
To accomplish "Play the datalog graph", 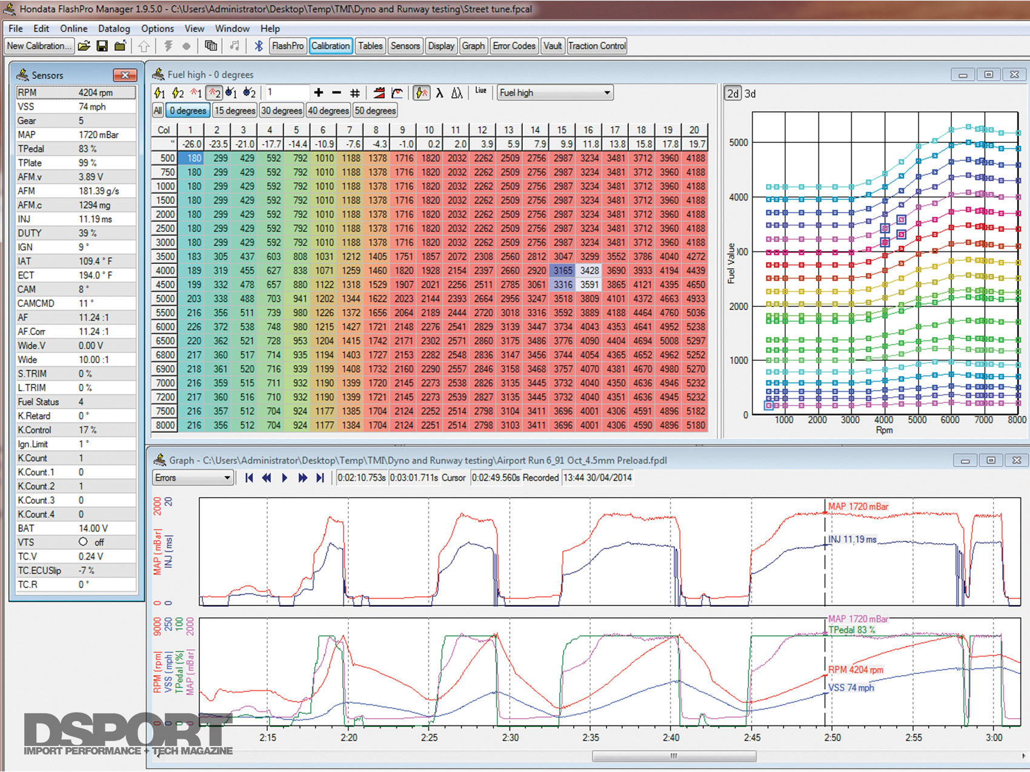I will click(x=284, y=478).
